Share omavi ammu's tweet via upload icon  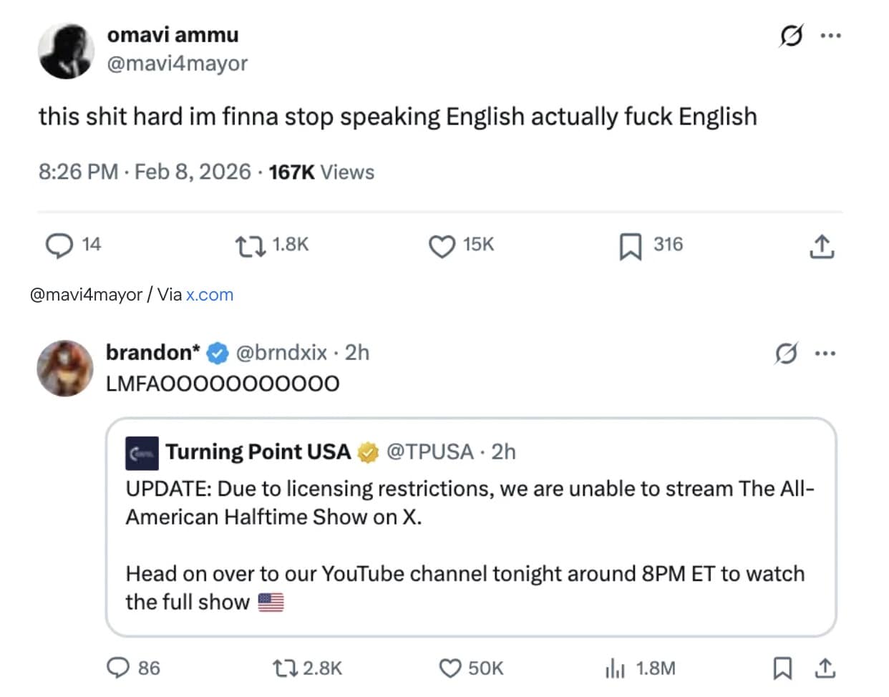click(822, 246)
